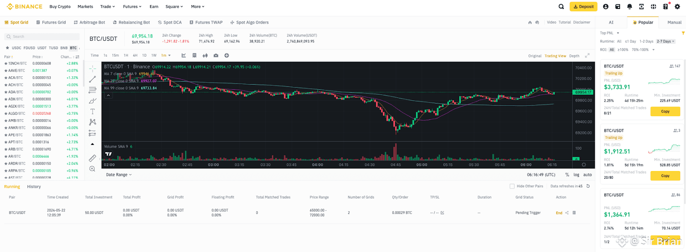Open the notifications bell icon

(x=629, y=6)
